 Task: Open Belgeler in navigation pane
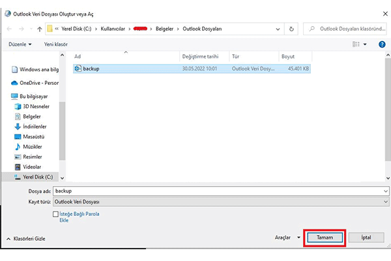pyautogui.click(x=27, y=117)
